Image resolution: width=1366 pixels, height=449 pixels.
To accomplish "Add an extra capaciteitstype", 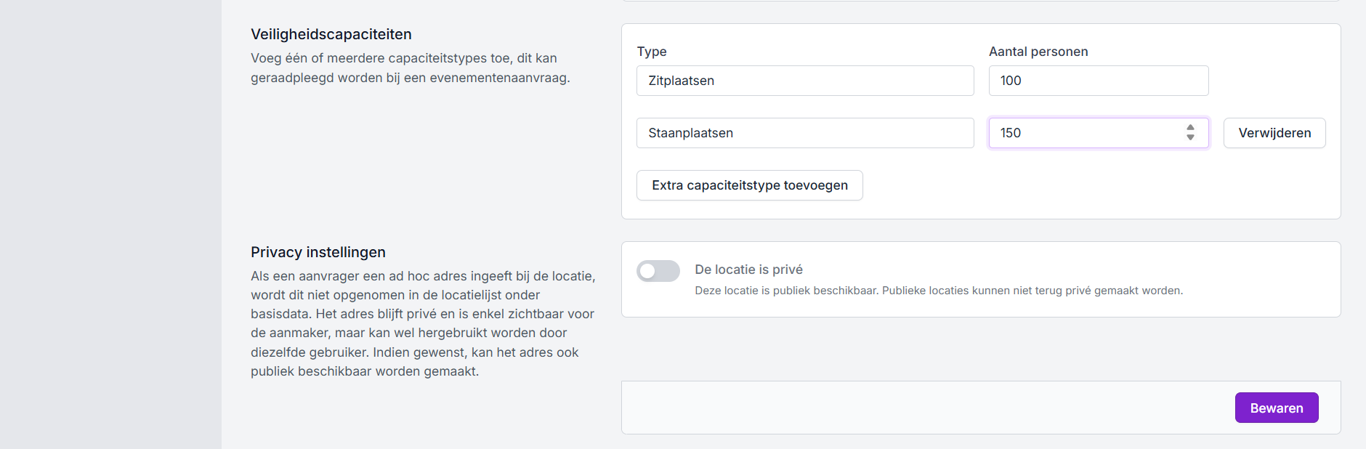I will pyautogui.click(x=749, y=185).
